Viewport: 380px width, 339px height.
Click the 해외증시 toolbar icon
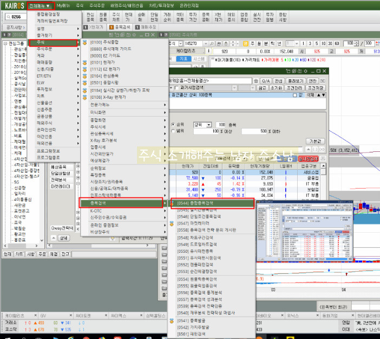[231, 17]
